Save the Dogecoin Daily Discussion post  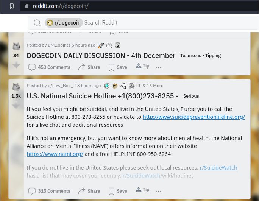[118, 67]
